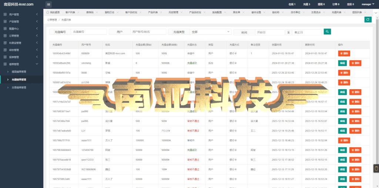The width and height of the screenshot is (379, 188).
Task: Toggle the sidebar with the hamburger icon
Action: point(48,4)
